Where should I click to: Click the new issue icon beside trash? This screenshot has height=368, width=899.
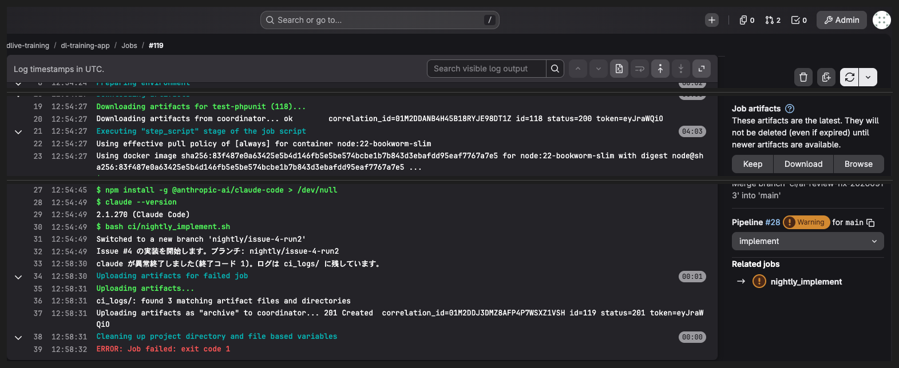pos(826,77)
